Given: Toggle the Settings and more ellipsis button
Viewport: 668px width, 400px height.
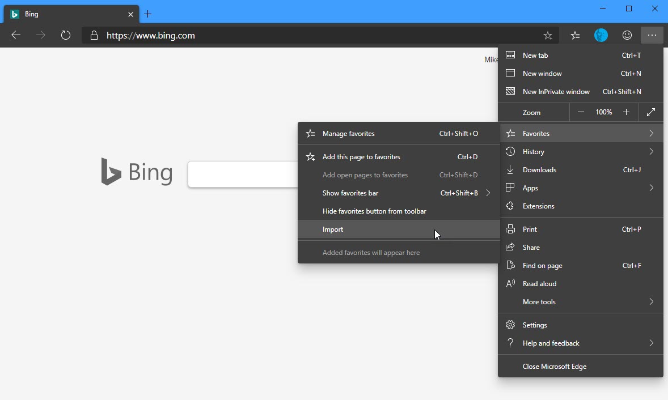Looking at the screenshot, I should click(652, 35).
